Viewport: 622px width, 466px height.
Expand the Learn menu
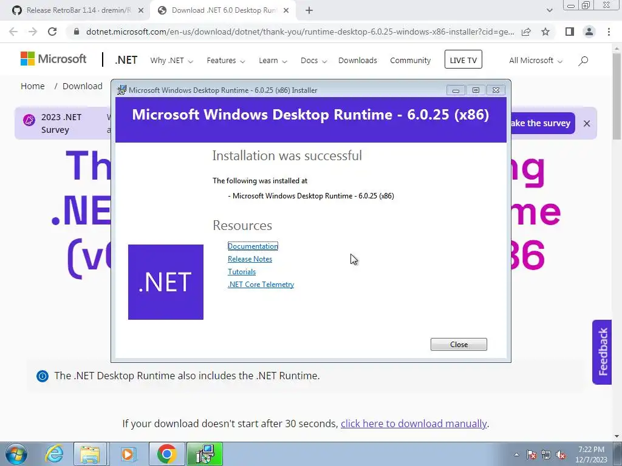273,60
